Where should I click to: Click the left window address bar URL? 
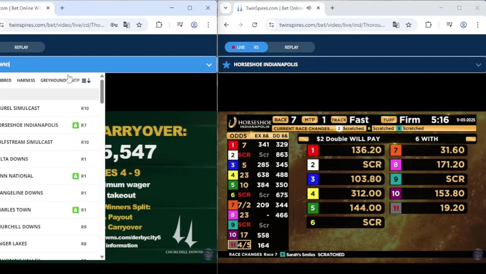coord(56,25)
